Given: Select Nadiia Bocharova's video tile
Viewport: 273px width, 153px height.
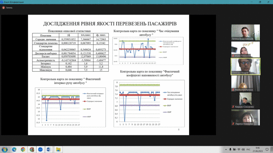Looking at the screenshot, I should (245, 83).
